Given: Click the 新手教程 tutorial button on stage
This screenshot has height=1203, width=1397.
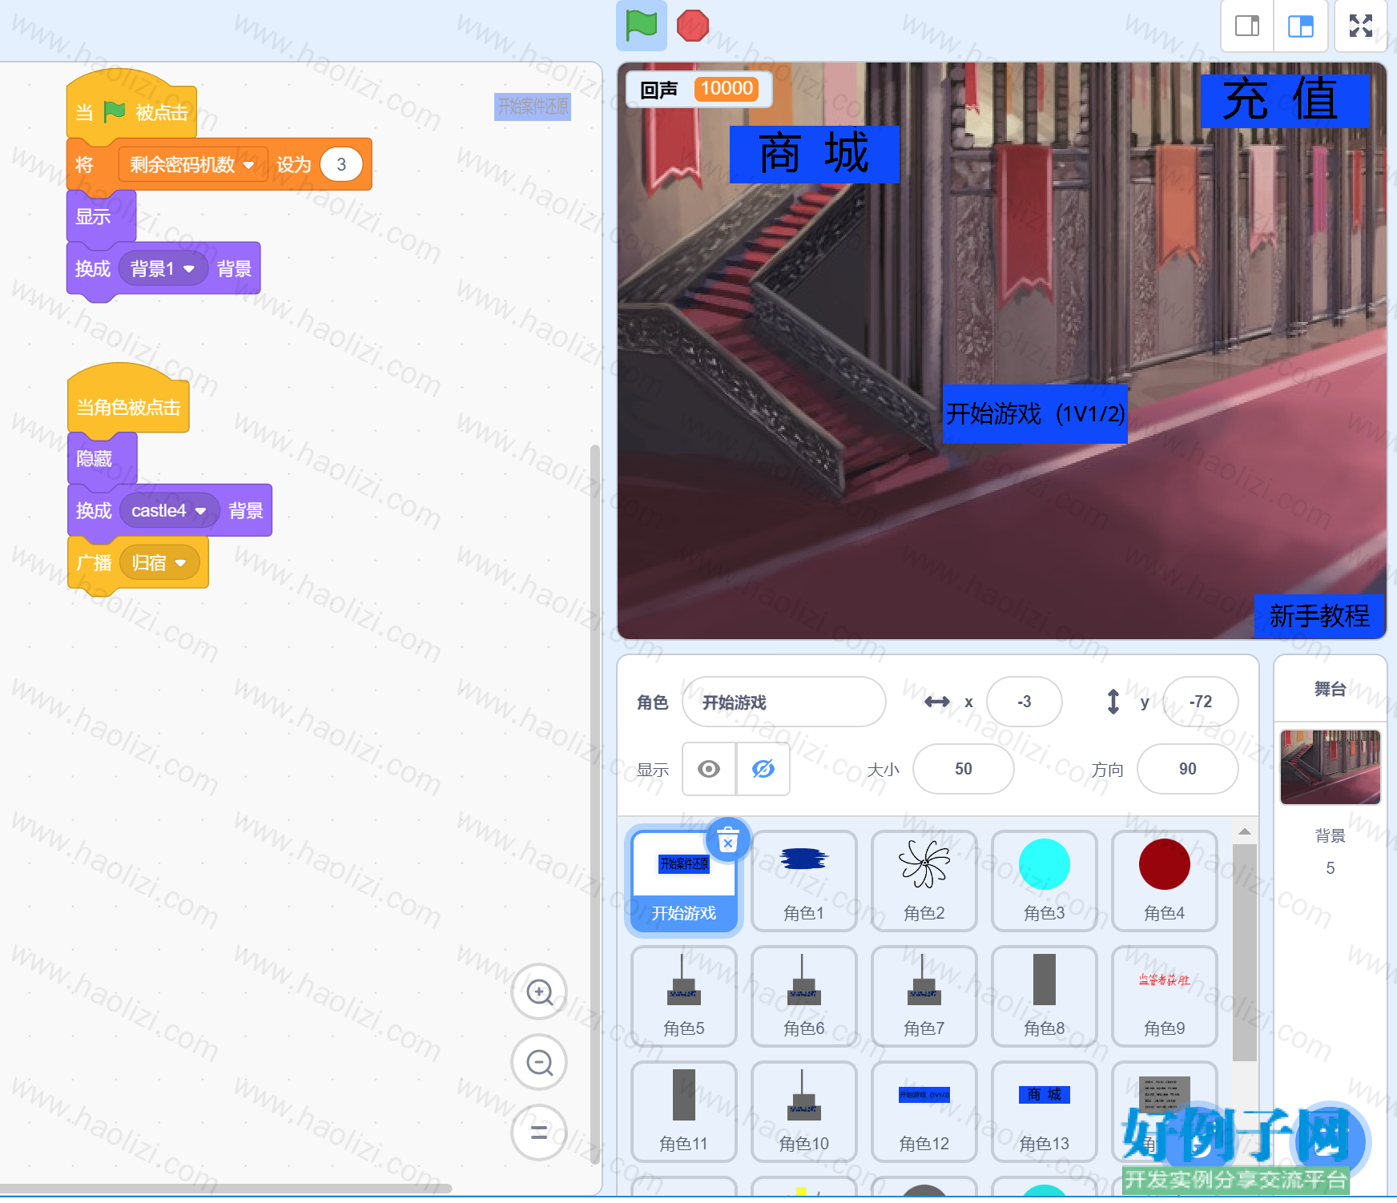Looking at the screenshot, I should pyautogui.click(x=1319, y=616).
